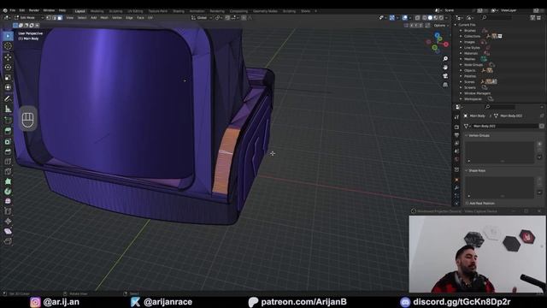Open the Edit Mode dropdown
Screen dimensions: 547x308
click(29, 17)
